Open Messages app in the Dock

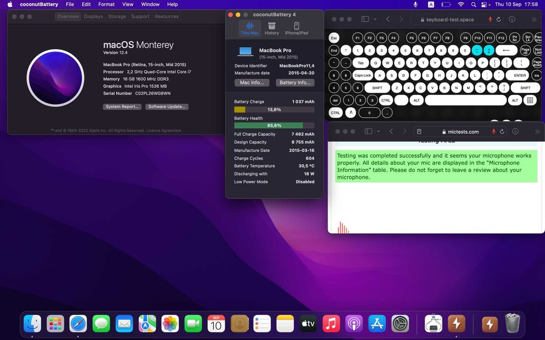click(x=101, y=324)
